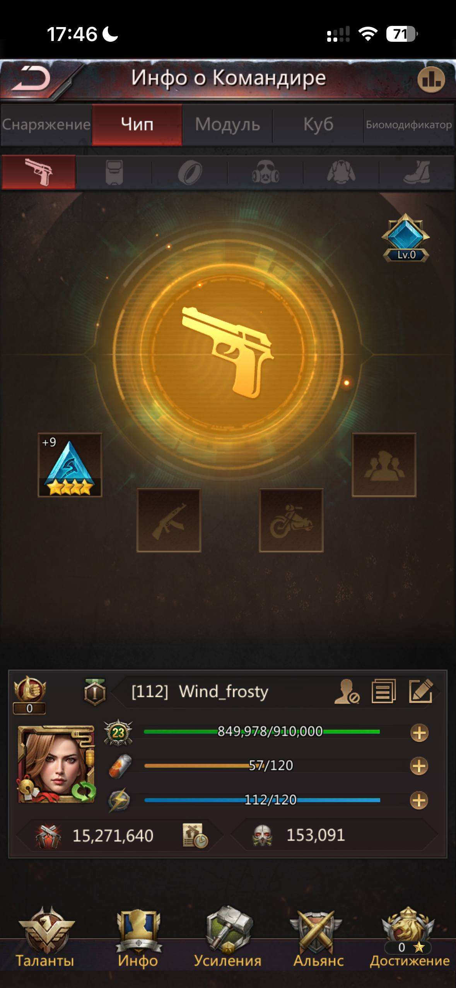Open the Биомодификатор tab
The image size is (456, 988).
pyautogui.click(x=409, y=124)
